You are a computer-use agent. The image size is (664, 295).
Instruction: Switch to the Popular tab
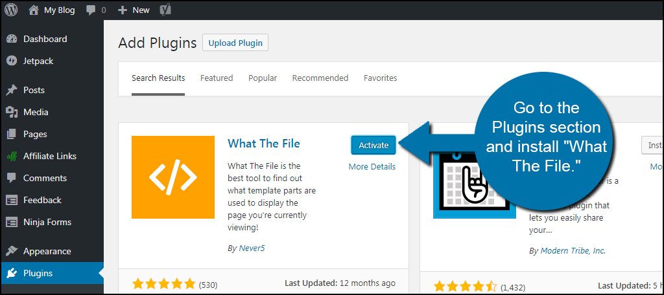point(263,78)
